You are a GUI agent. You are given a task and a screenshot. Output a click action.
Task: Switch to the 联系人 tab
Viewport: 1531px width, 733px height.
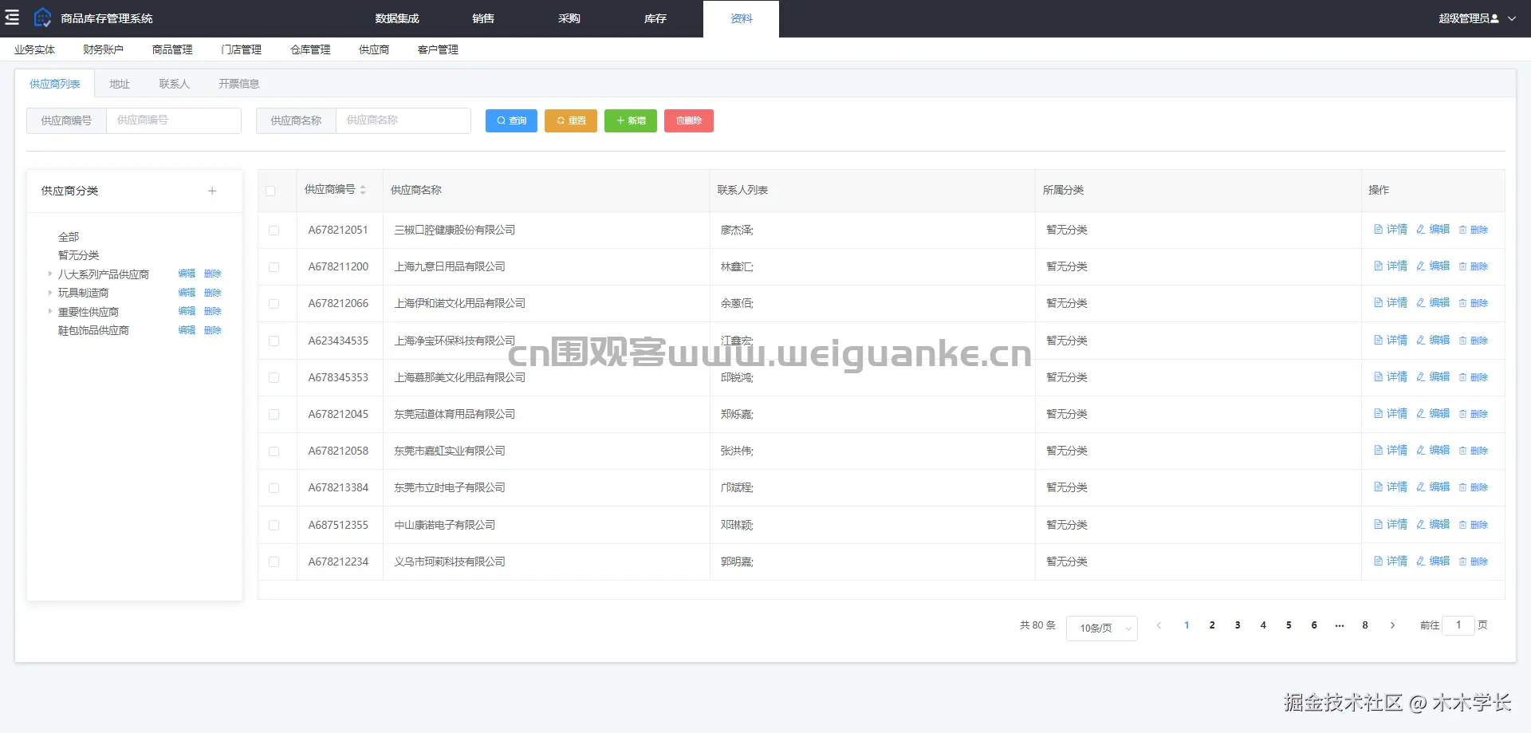[174, 84]
